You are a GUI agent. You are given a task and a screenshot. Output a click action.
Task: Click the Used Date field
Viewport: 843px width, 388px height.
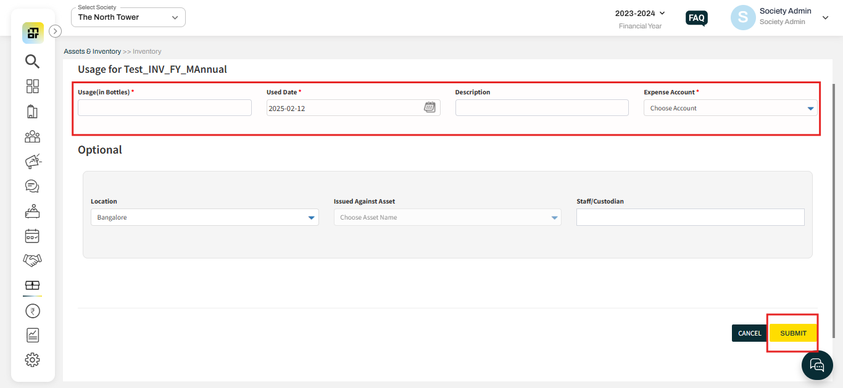(353, 108)
